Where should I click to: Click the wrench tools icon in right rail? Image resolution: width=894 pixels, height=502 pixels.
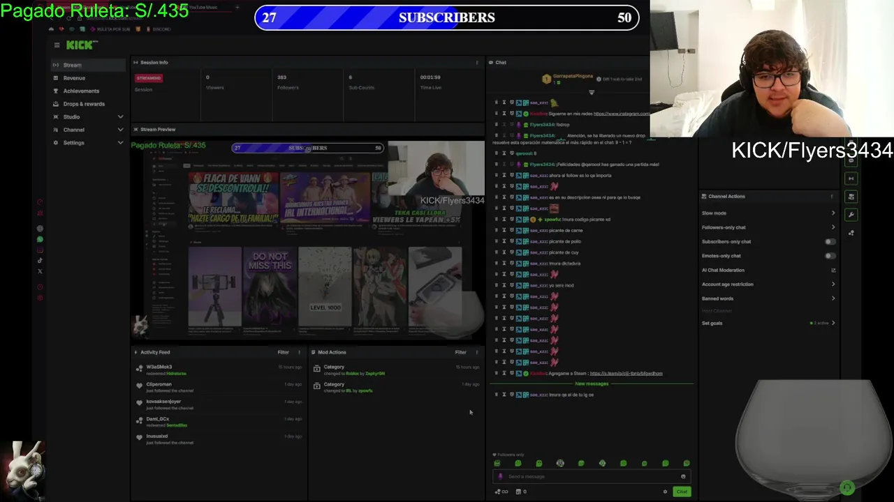851,215
